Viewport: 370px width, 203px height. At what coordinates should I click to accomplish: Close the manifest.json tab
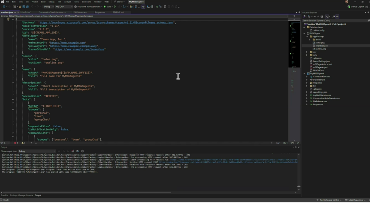[x=18, y=12]
